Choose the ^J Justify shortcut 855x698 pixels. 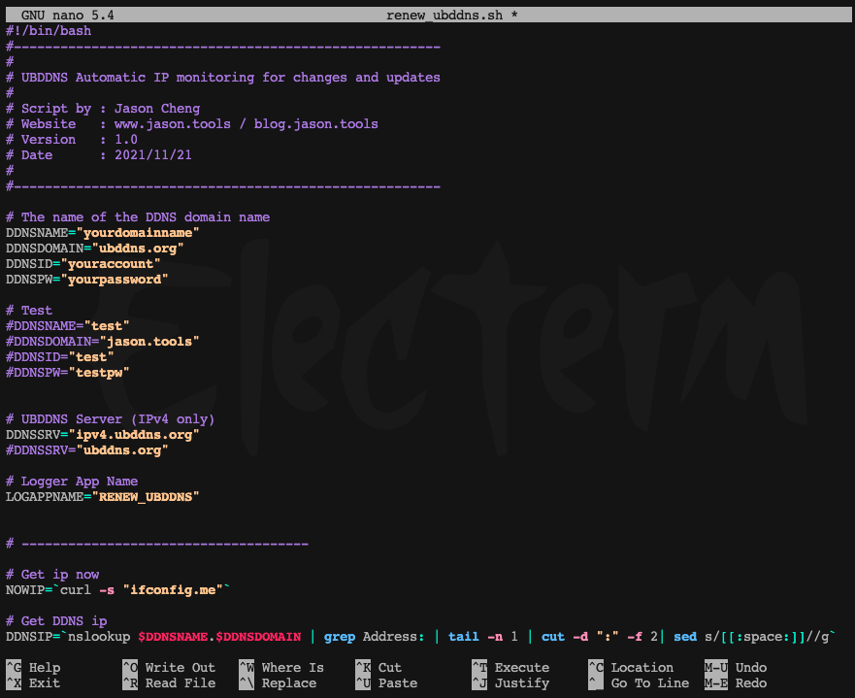[510, 682]
